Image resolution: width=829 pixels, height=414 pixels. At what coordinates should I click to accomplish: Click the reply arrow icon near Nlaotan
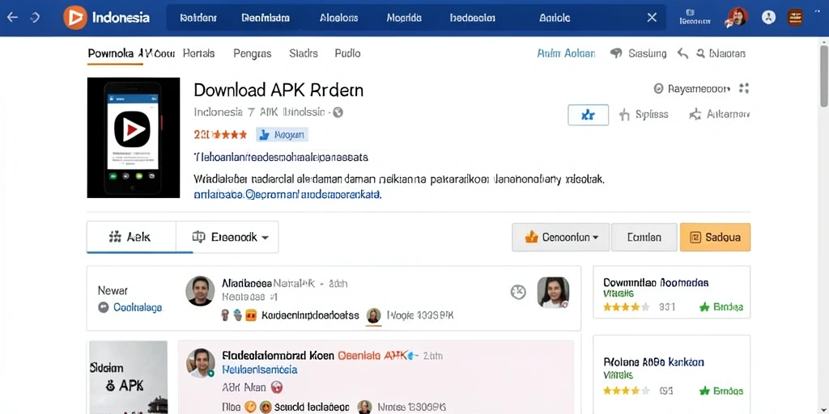tap(682, 53)
